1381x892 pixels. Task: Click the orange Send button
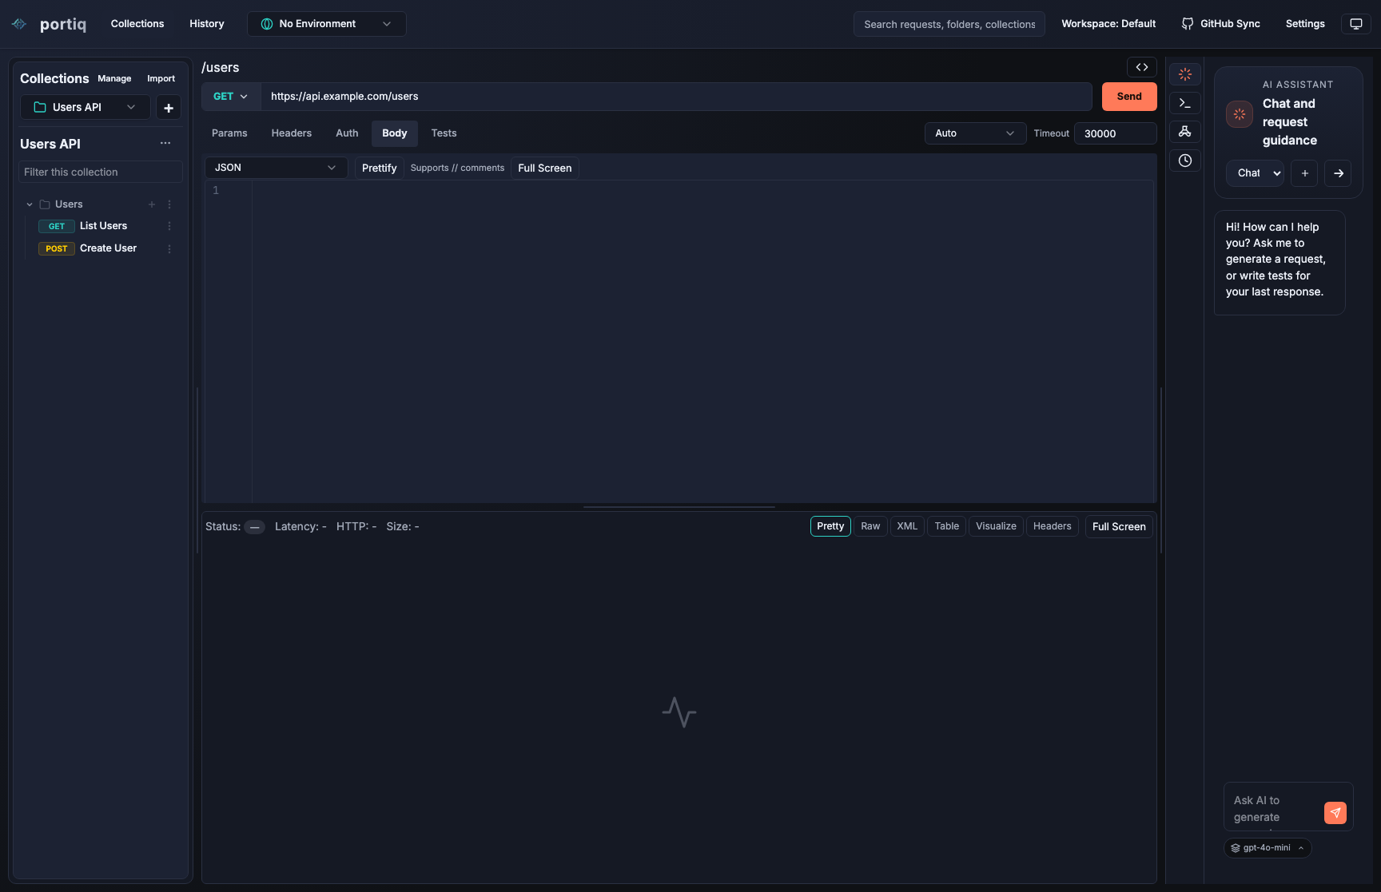(x=1129, y=97)
